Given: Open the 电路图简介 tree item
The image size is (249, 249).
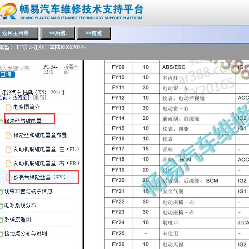Looking at the screenshot, I should tap(26, 107).
